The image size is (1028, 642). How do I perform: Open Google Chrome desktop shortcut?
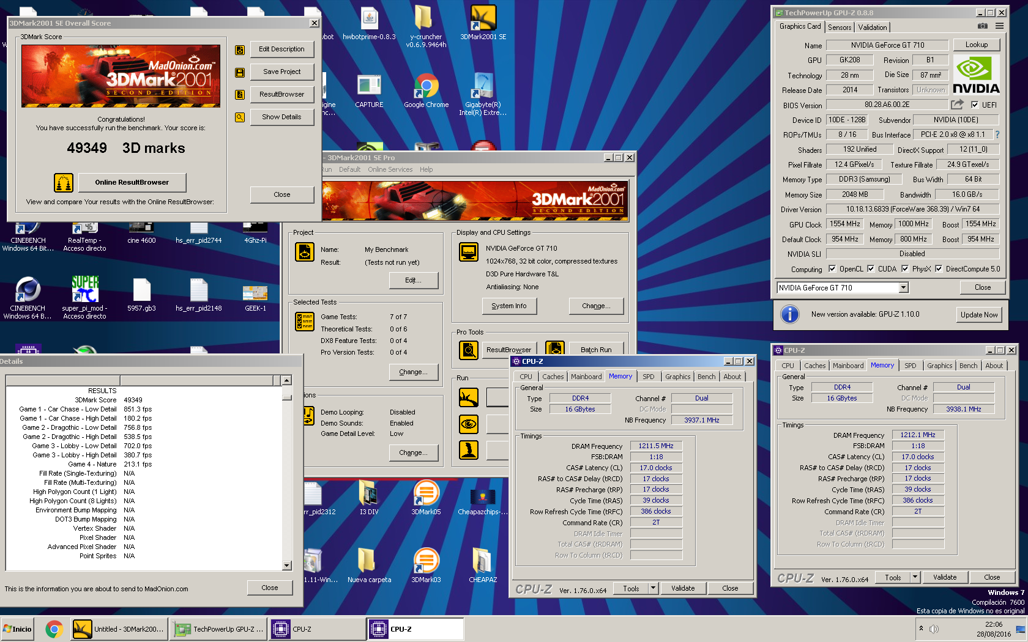426,91
